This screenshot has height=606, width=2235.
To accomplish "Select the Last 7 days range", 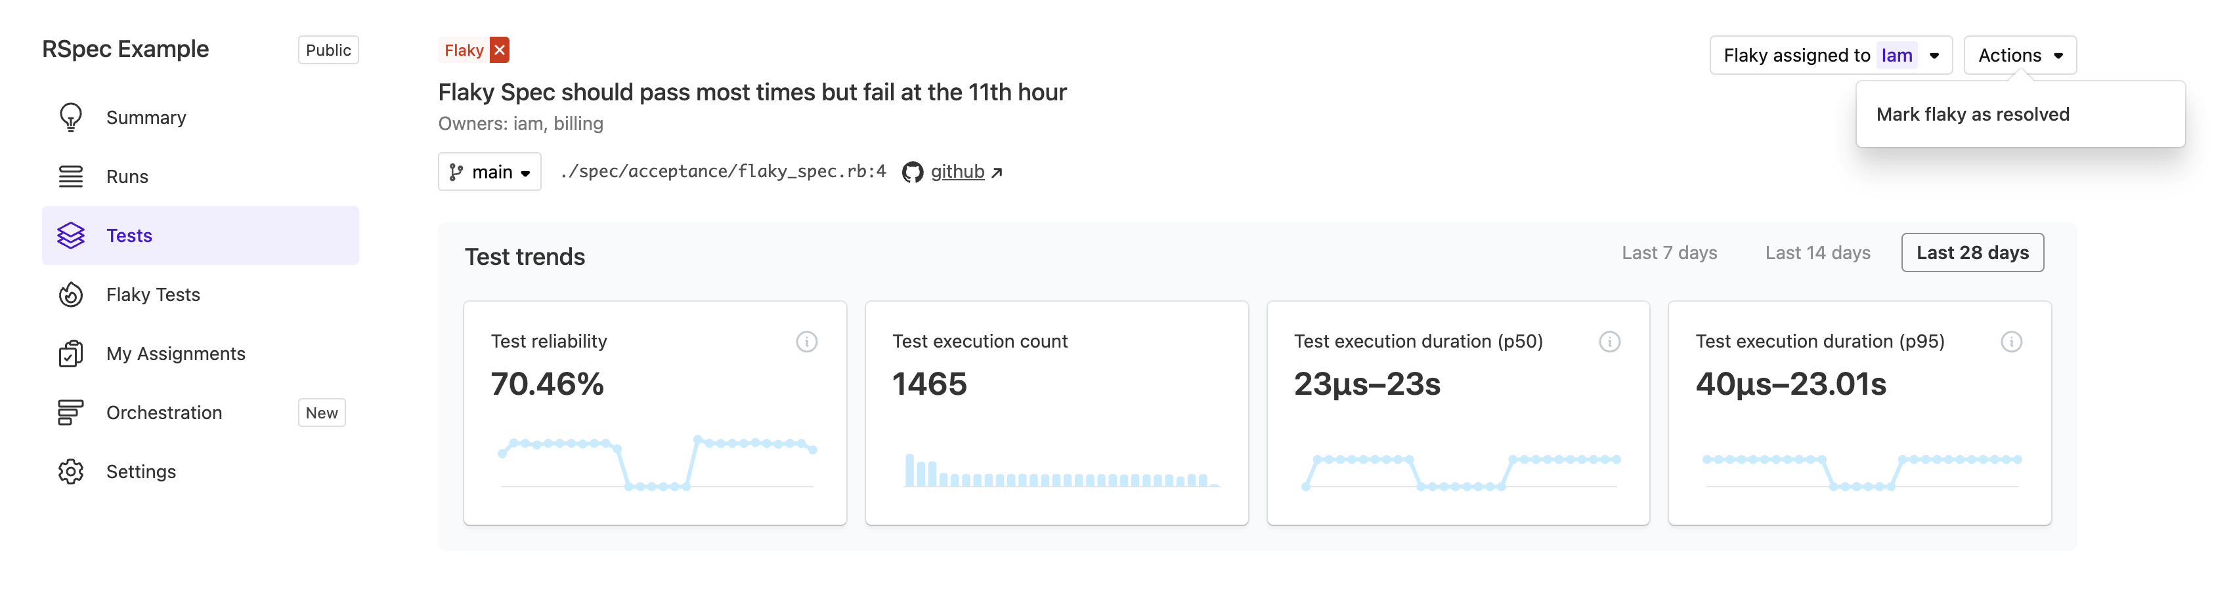I will pos(1668,253).
